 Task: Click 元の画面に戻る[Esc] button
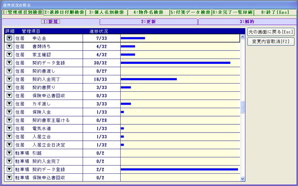pyautogui.click(x=271, y=32)
